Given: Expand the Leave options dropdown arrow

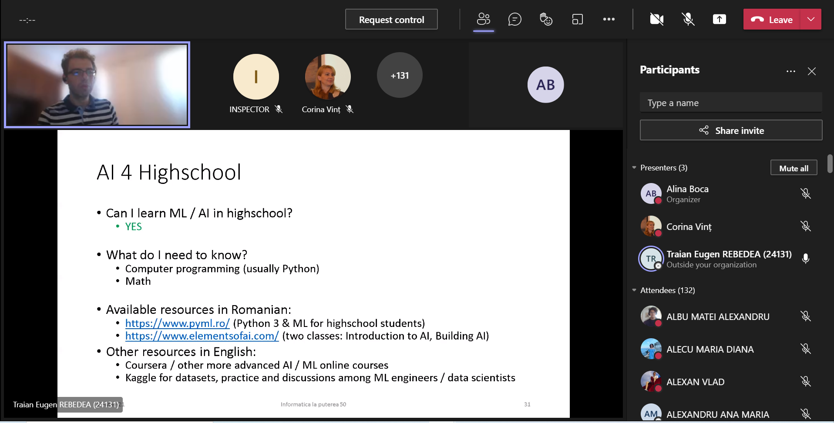Looking at the screenshot, I should pyautogui.click(x=810, y=20).
